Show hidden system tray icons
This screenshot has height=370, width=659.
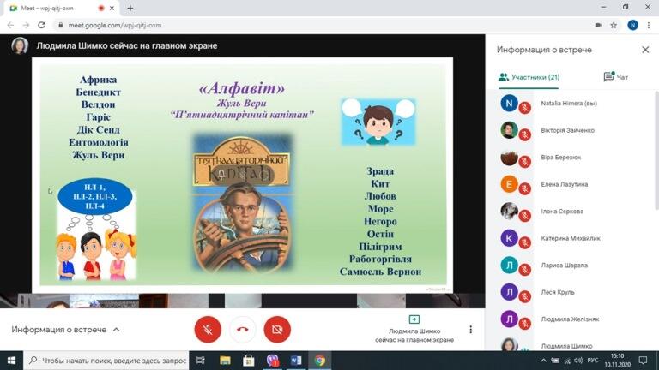543,361
